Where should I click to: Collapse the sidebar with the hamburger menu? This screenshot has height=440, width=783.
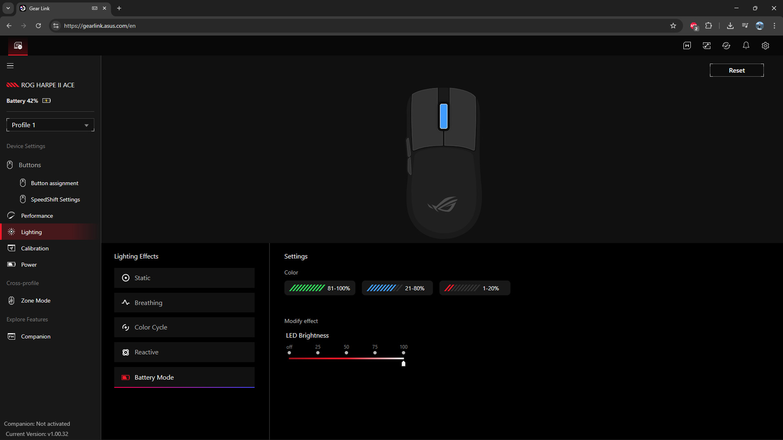[x=10, y=66]
